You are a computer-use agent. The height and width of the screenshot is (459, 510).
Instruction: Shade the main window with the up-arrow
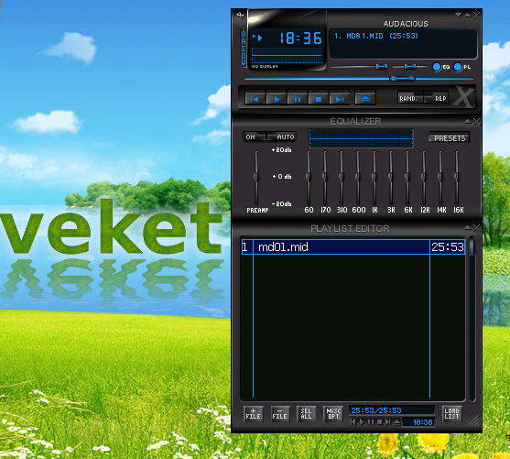[468, 15]
